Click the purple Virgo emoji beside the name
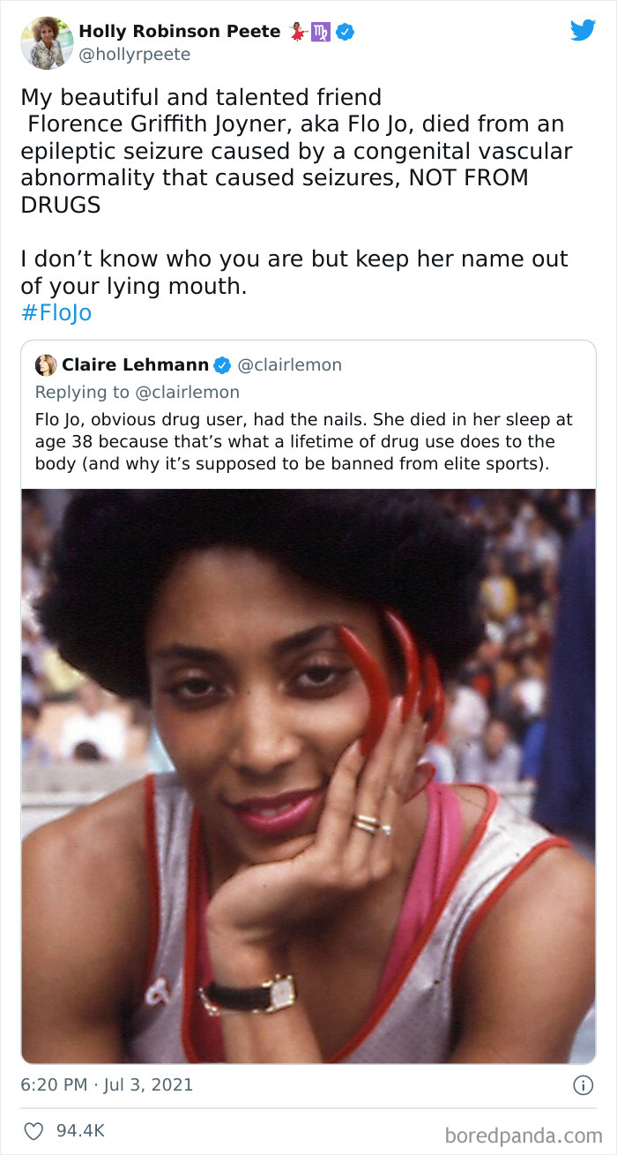The width and height of the screenshot is (617, 1155). click(321, 33)
